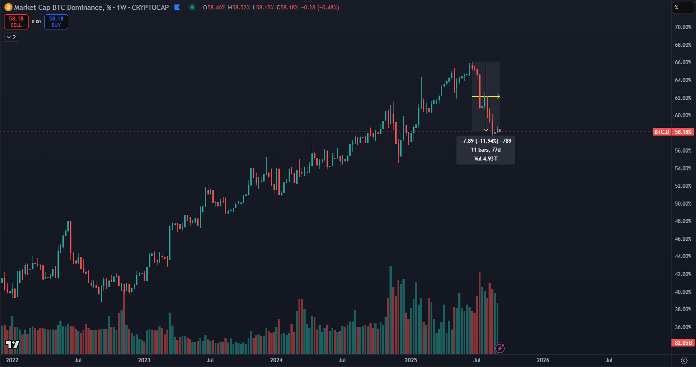696x367 pixels.
Task: Click the yellow horizontal measurement arrow
Action: coord(486,96)
